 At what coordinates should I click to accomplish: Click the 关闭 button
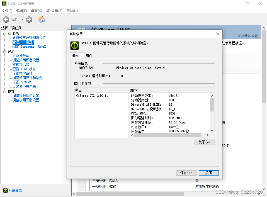pos(209,173)
